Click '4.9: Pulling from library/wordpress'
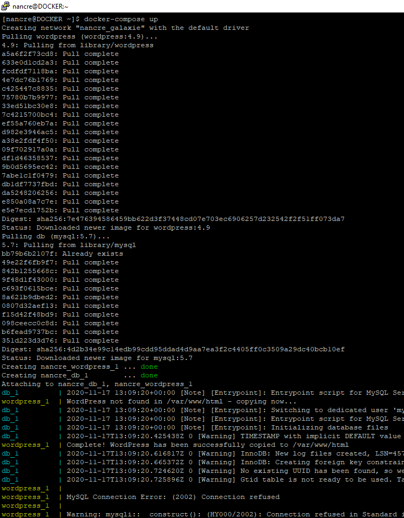 point(78,45)
